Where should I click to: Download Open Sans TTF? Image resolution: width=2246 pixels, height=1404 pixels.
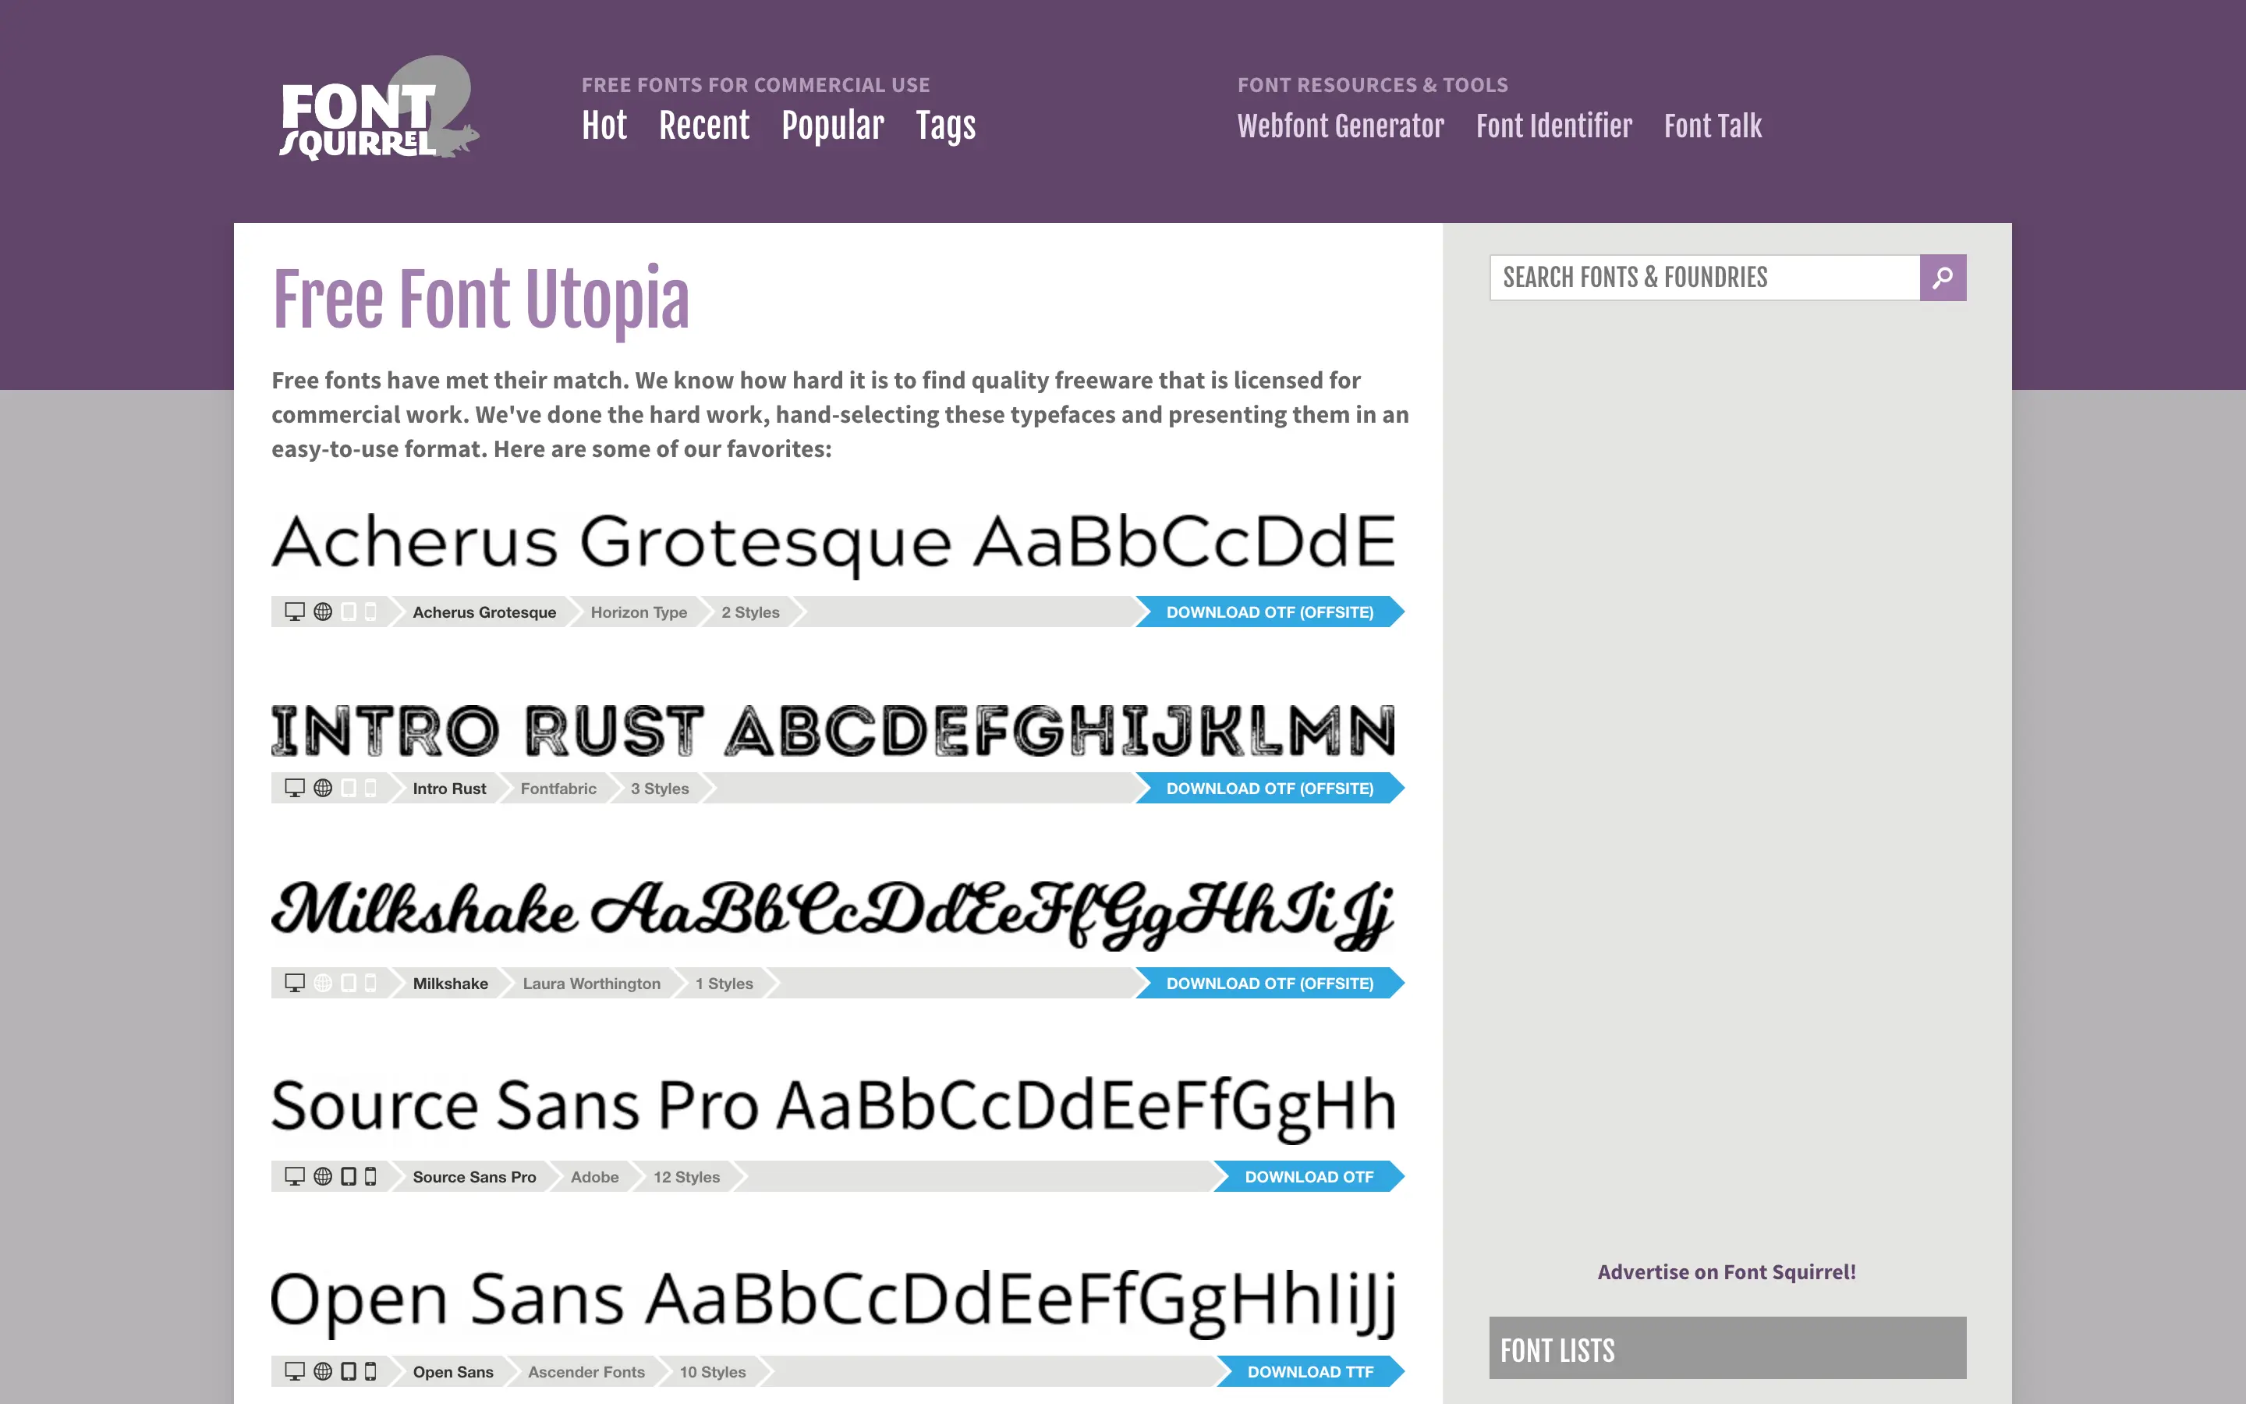[1309, 1371]
